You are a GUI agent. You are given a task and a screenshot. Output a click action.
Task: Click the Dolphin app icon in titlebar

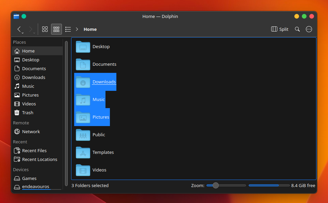click(x=16, y=16)
